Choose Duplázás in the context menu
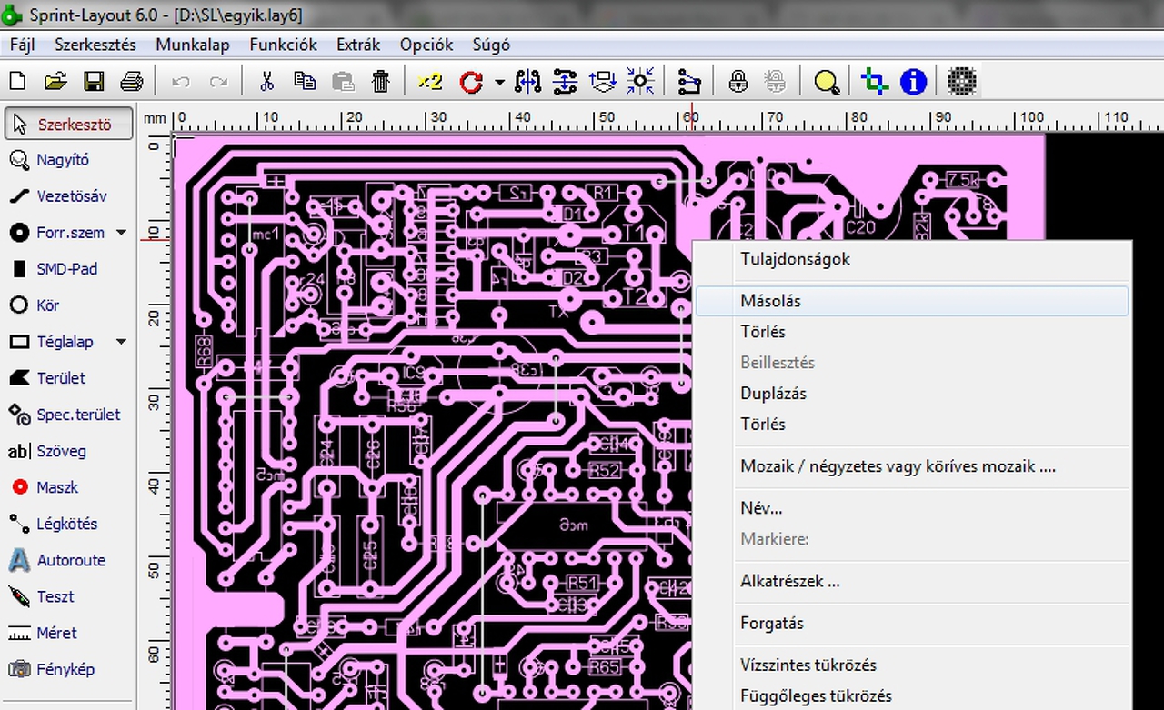 [x=912, y=394]
